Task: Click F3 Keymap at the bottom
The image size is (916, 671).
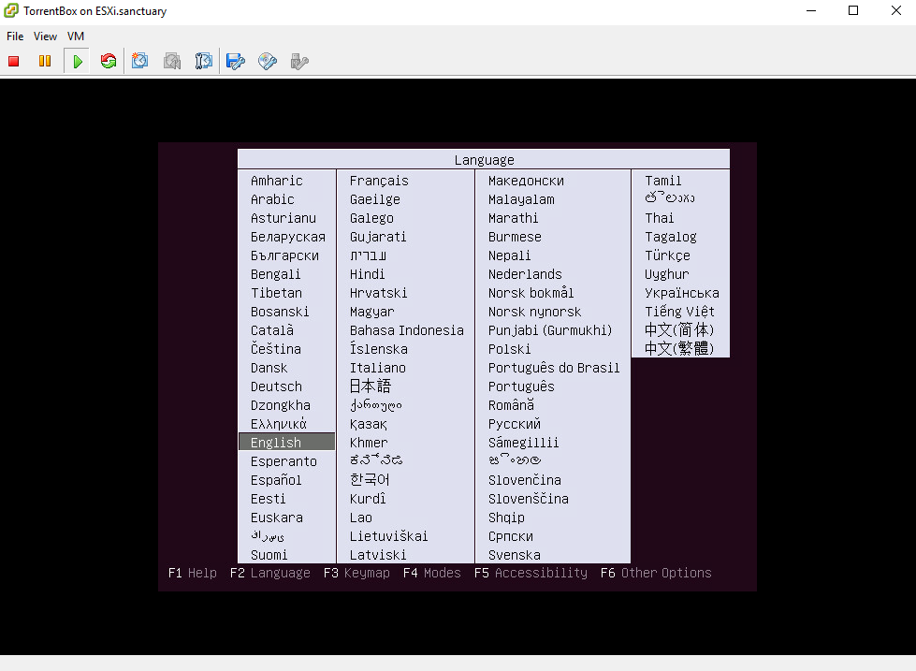Action: tap(356, 573)
